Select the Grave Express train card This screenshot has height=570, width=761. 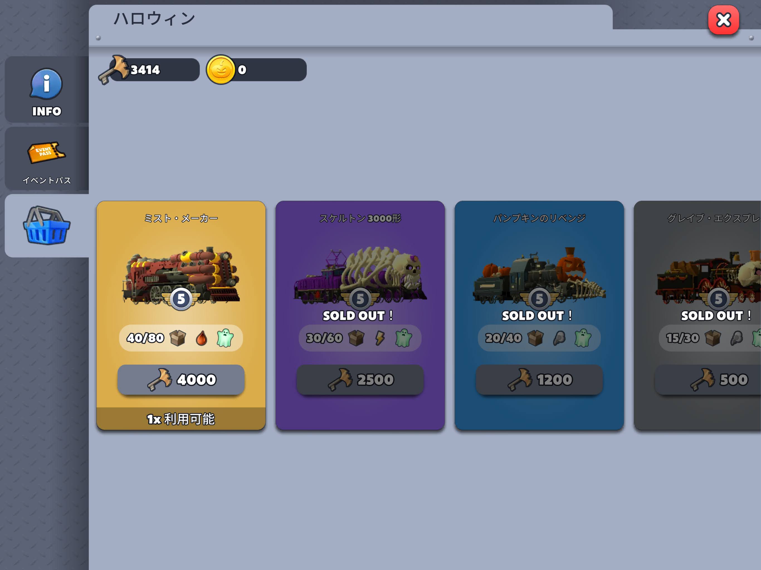(697, 315)
